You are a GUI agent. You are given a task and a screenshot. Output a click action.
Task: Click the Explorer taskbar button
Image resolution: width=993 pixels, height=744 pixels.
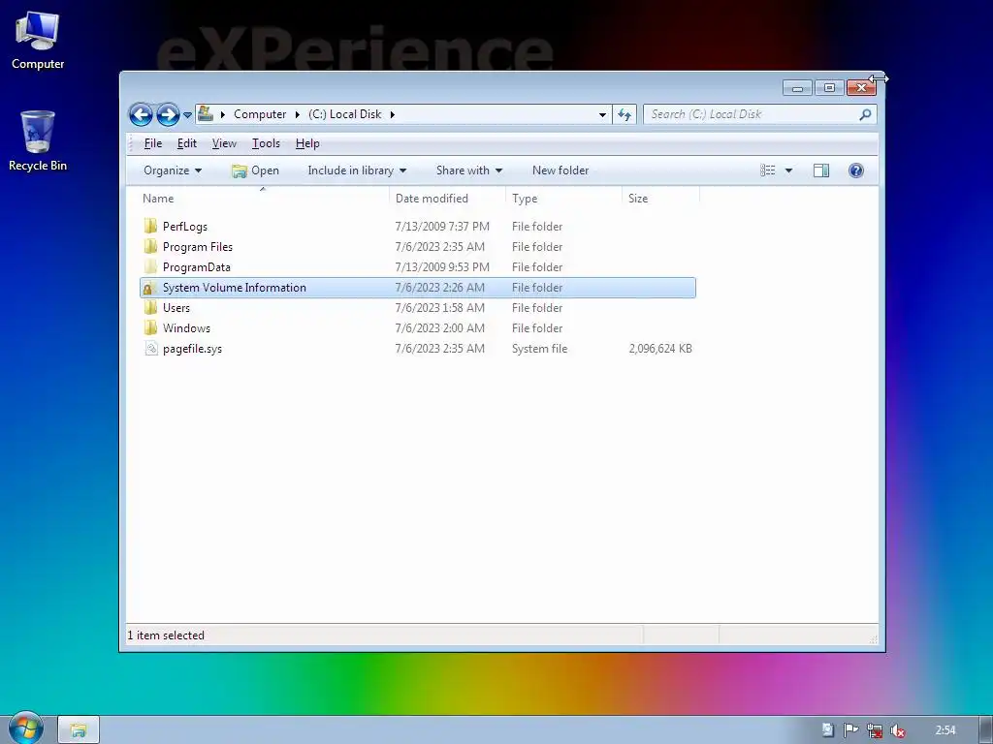79,730
